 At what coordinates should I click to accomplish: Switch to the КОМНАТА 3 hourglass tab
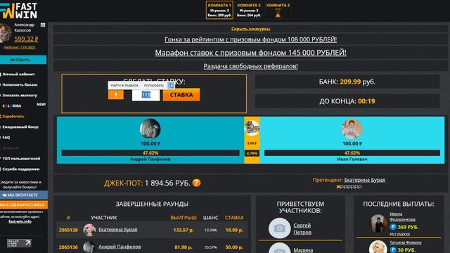click(x=278, y=10)
